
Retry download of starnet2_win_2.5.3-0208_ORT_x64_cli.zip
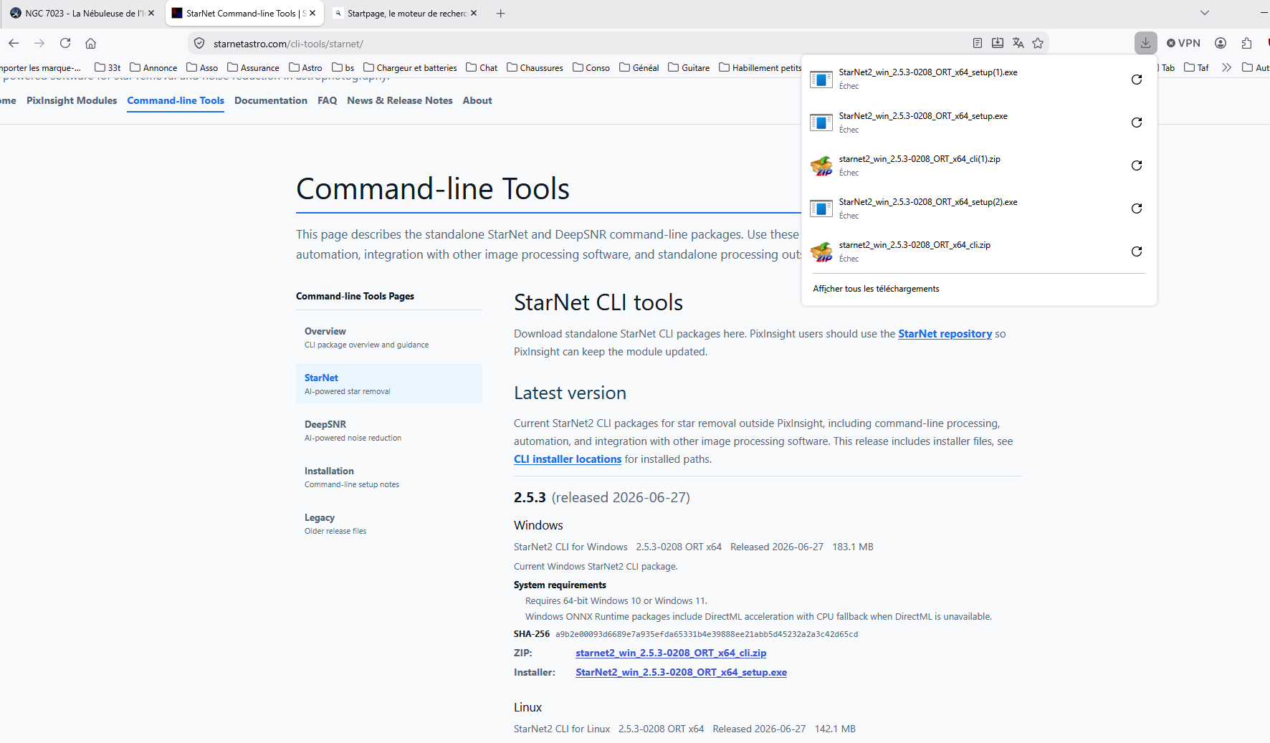1137,251
